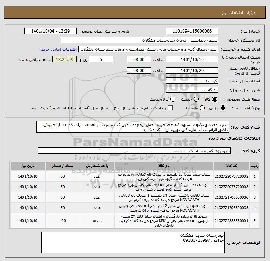Click the goods group field دارو، پزشکی و سلامت
The height and width of the screenshot is (261, 270).
point(134,151)
